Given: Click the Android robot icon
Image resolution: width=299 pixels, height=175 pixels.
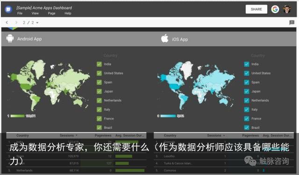Looking at the screenshot, I should 10,38.
